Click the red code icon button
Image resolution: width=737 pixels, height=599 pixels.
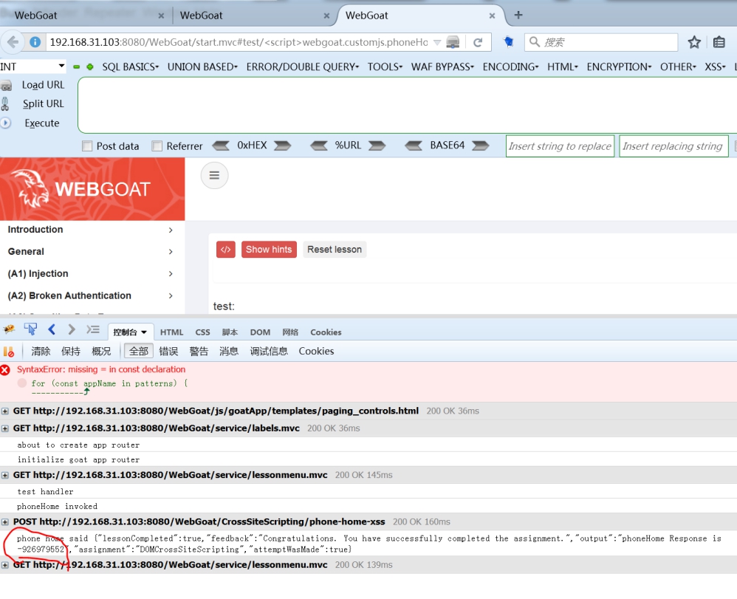[226, 250]
